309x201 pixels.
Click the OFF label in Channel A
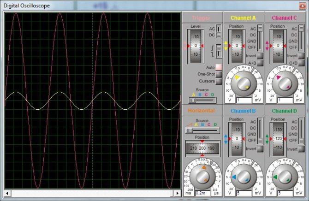coord(252,47)
